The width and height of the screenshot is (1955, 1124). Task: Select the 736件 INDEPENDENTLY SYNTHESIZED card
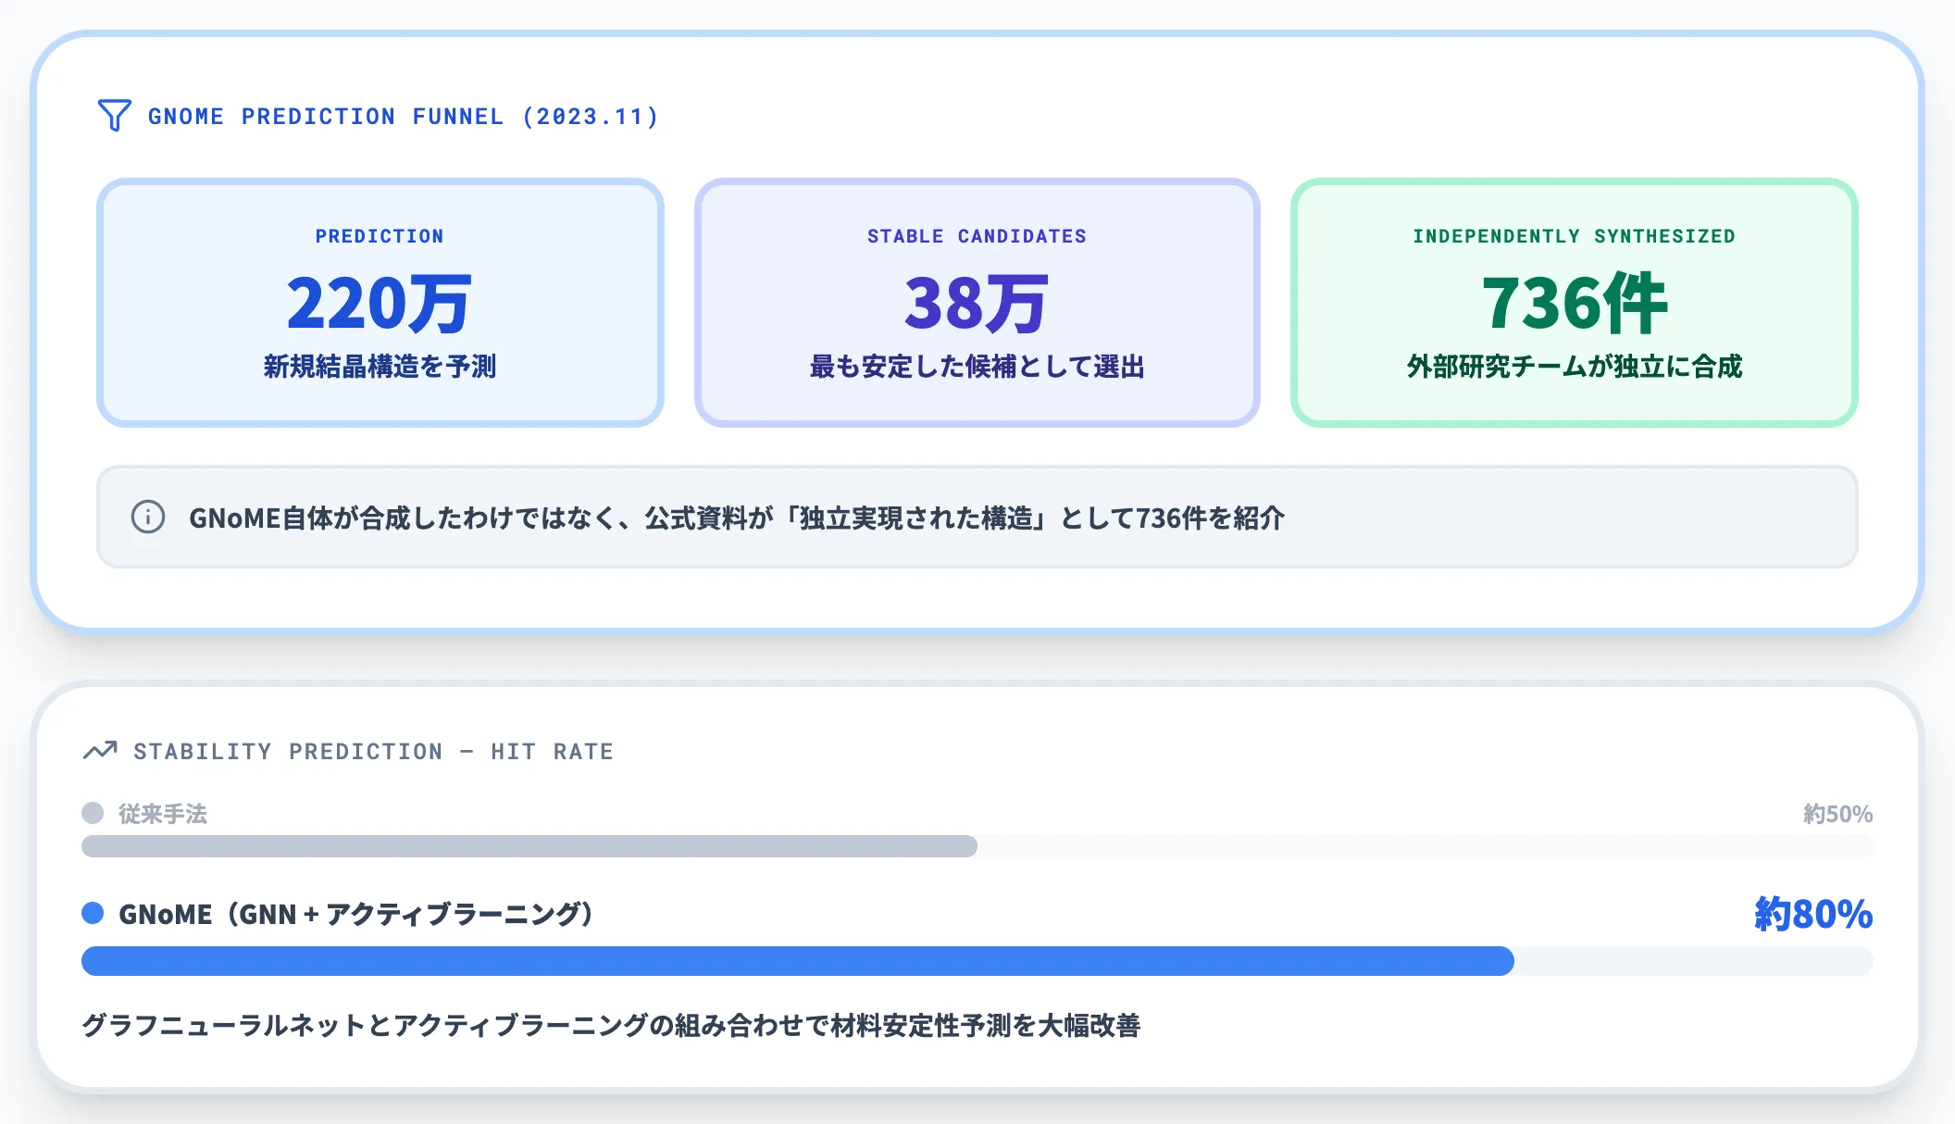1575,303
